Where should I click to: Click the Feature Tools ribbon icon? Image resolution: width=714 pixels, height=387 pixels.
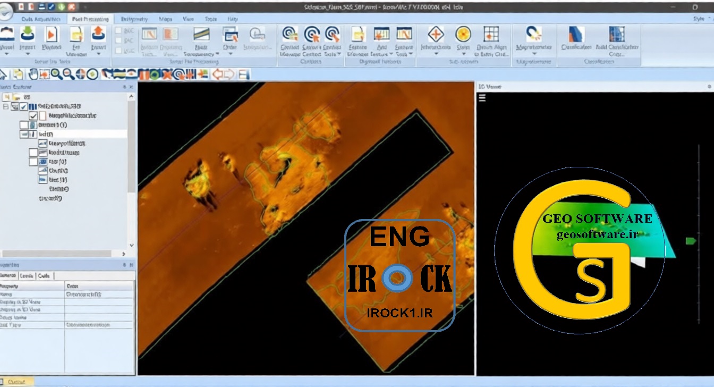pos(404,34)
